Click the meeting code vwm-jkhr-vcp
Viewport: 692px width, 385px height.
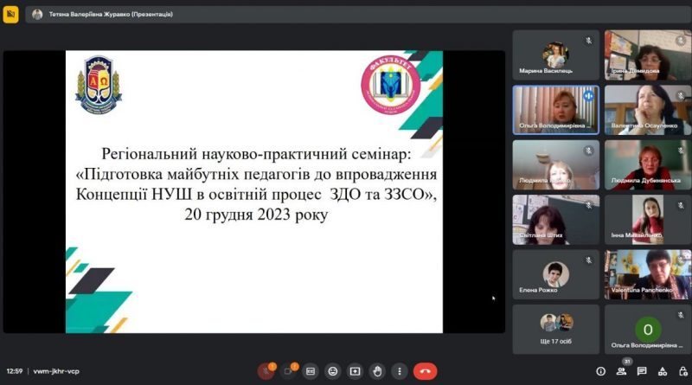56,371
